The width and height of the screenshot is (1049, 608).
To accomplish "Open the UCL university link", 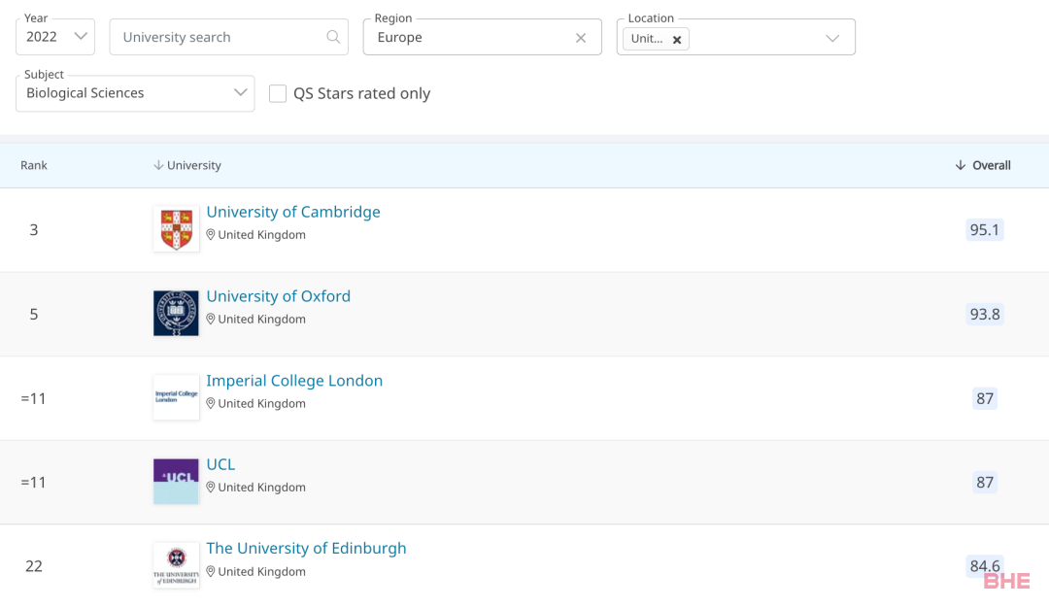I will [x=220, y=464].
